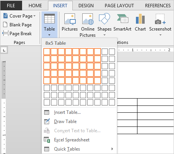
Task: Open the Shapes dropdown arrow
Action: [104, 35]
